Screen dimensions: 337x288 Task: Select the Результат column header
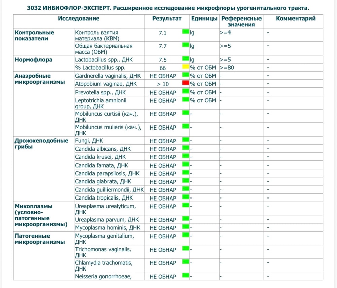point(167,19)
